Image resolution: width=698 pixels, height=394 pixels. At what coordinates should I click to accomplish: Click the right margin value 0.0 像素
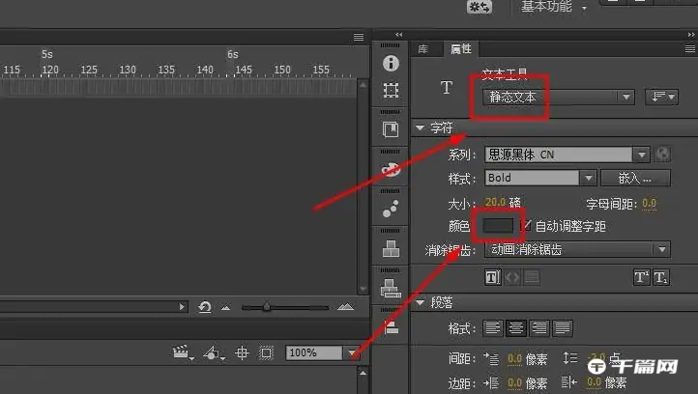click(x=594, y=382)
